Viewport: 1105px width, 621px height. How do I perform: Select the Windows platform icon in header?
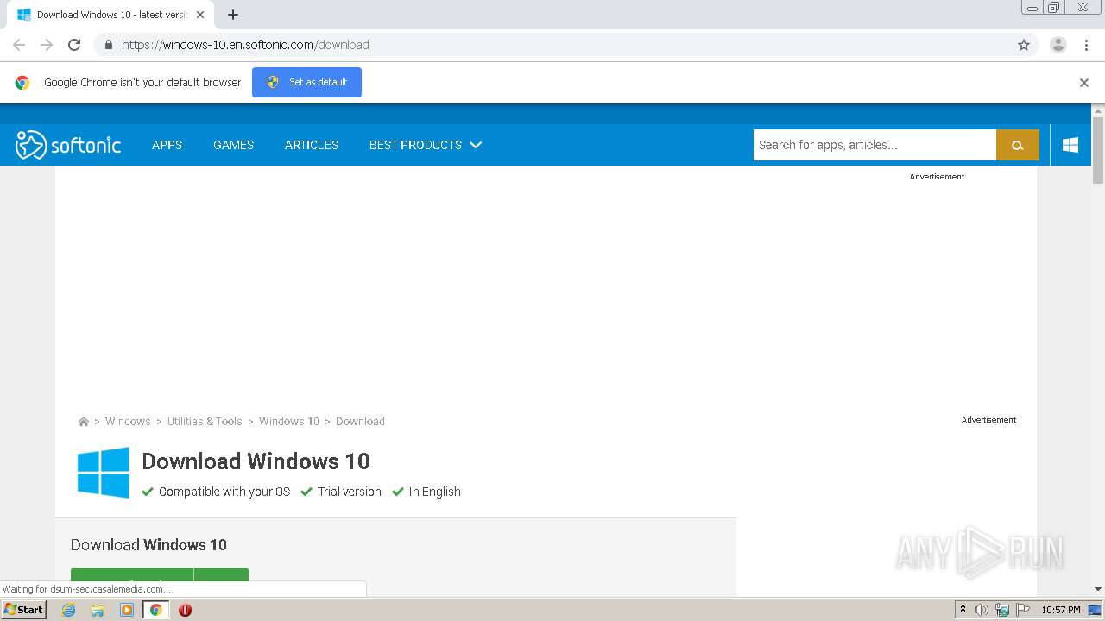[1070, 145]
